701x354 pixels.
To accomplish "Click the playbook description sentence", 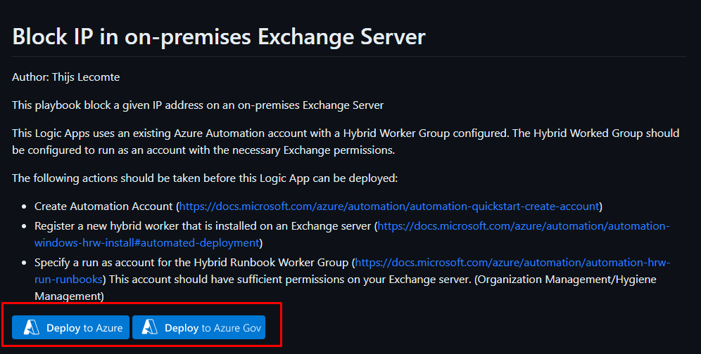I will tap(198, 105).
